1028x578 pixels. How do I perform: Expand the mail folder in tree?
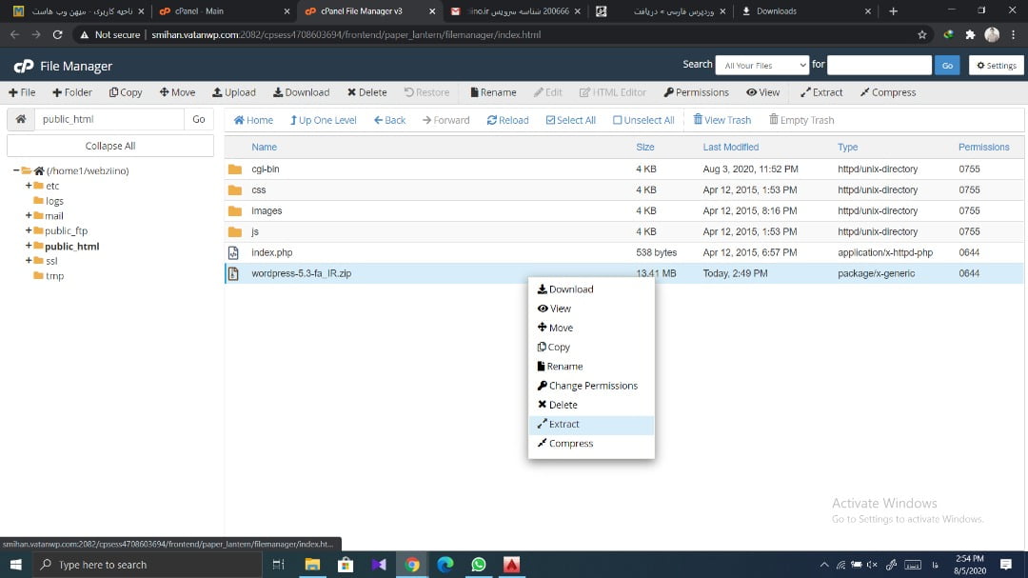coord(29,215)
